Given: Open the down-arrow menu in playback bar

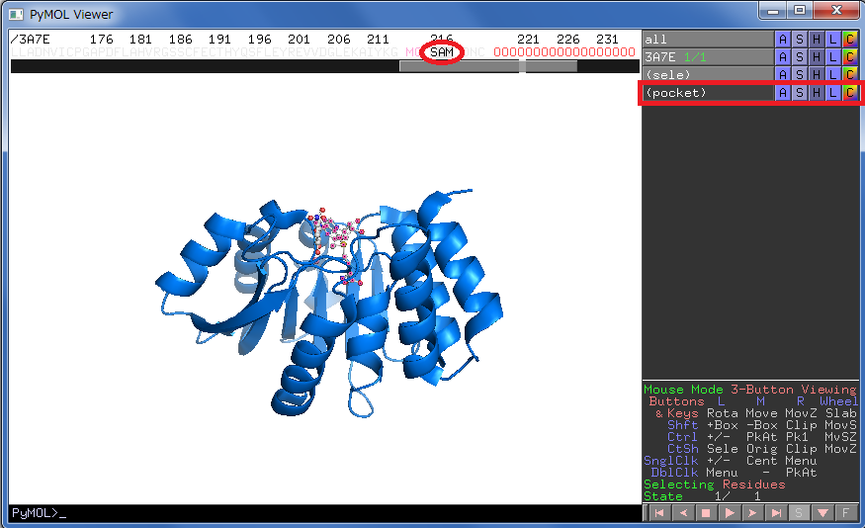Looking at the screenshot, I should (823, 513).
